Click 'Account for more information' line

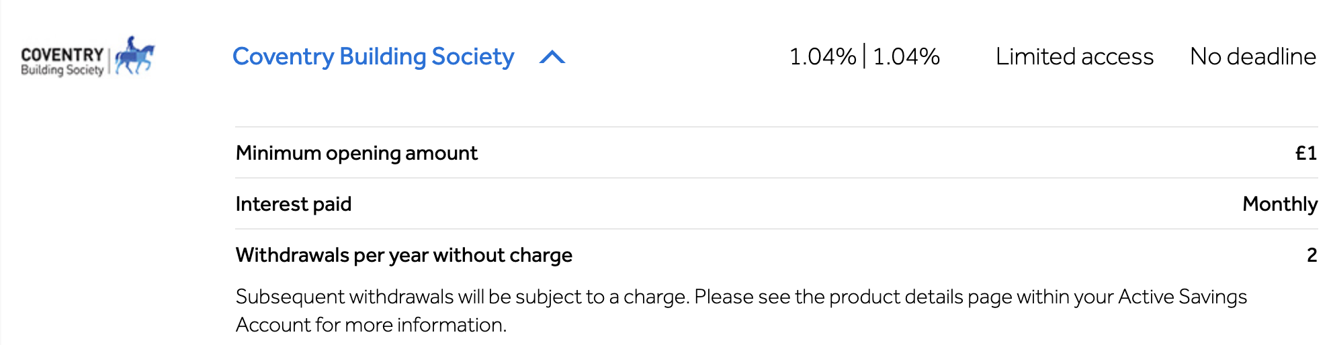coord(371,325)
